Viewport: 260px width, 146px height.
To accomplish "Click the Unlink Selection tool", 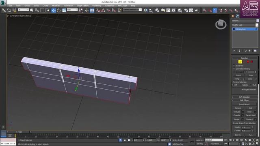I will 9,11.
